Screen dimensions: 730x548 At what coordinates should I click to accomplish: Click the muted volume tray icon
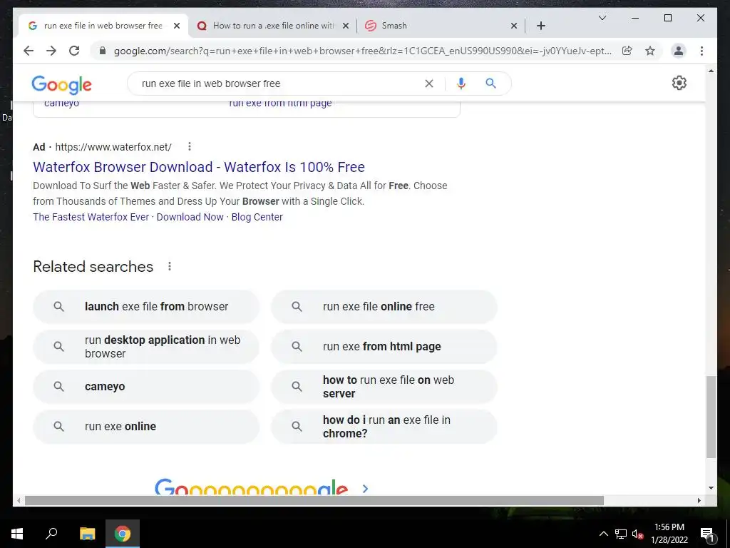637,534
